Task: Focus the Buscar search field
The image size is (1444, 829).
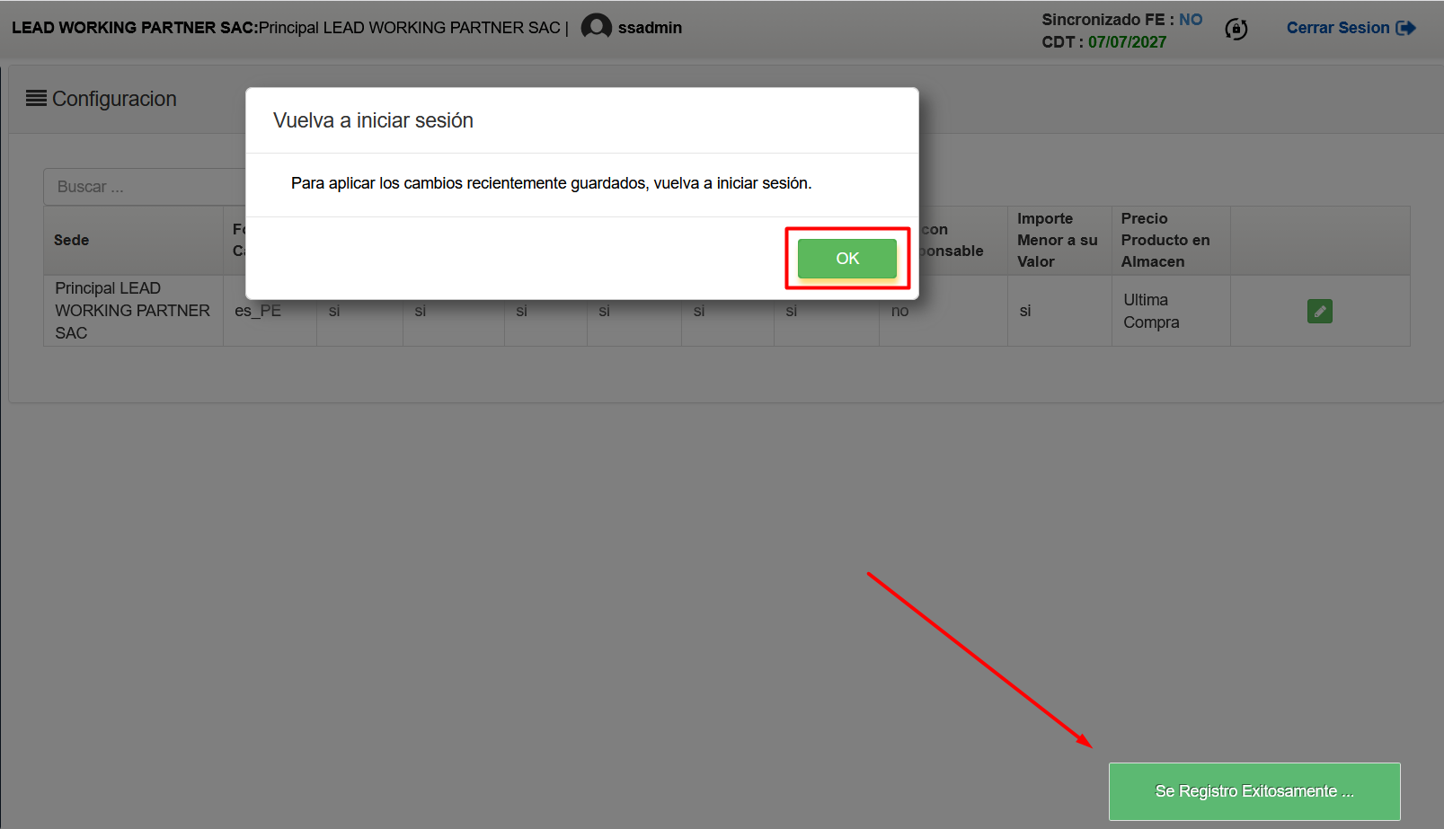Action: 144,187
